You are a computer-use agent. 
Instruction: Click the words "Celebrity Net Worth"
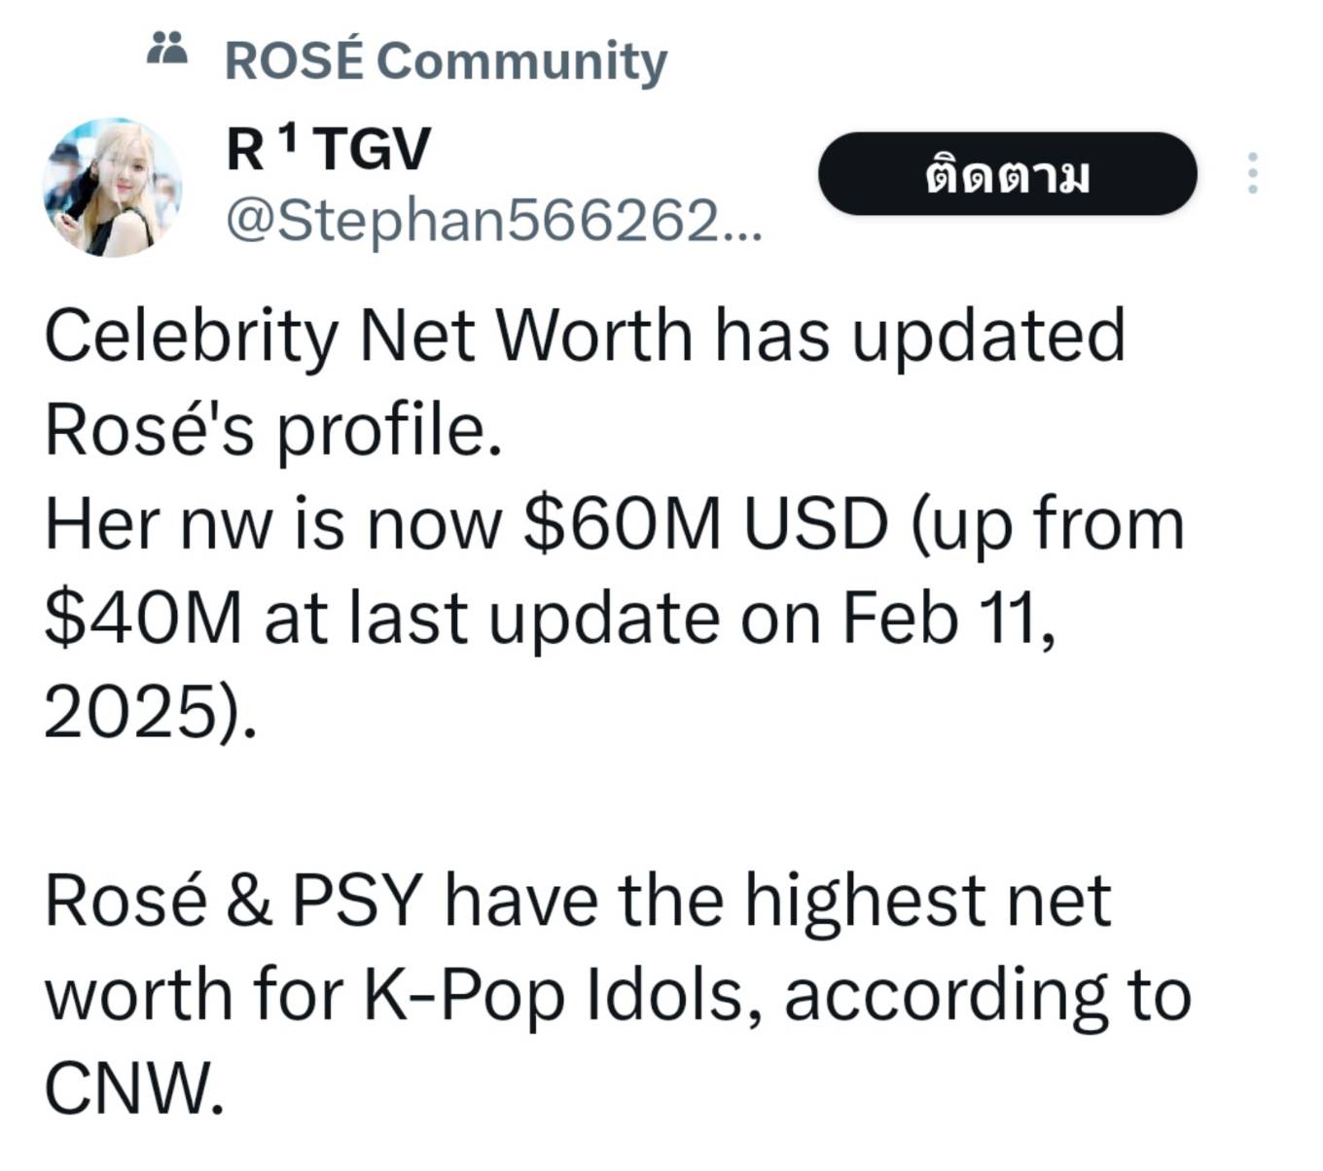(366, 336)
